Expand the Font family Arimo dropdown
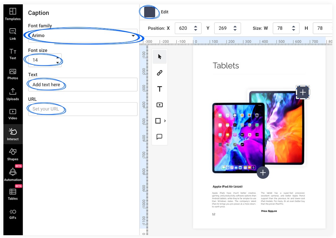Viewport: 336px width, 238px height. [133, 36]
